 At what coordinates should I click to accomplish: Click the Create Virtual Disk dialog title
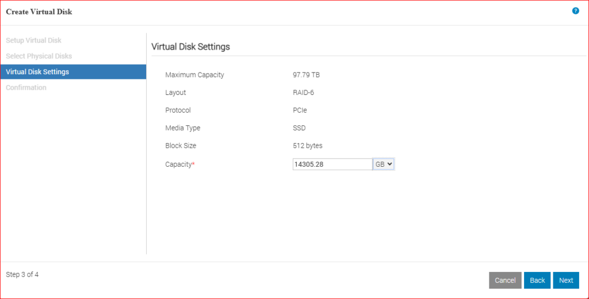39,11
